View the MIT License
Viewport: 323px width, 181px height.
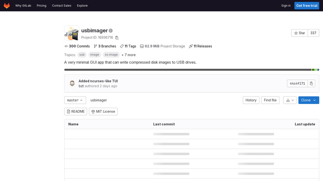point(103,112)
